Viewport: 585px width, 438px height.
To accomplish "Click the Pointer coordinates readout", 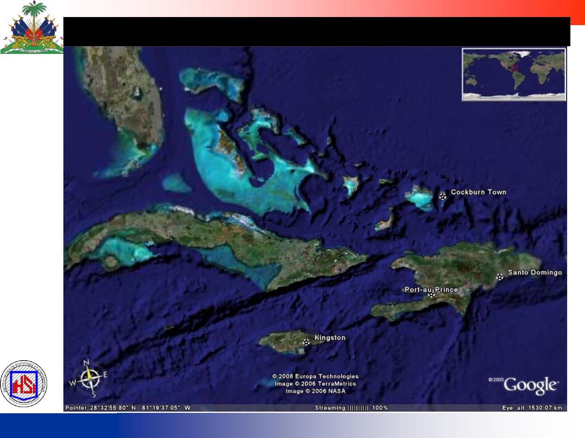I will pyautogui.click(x=128, y=408).
